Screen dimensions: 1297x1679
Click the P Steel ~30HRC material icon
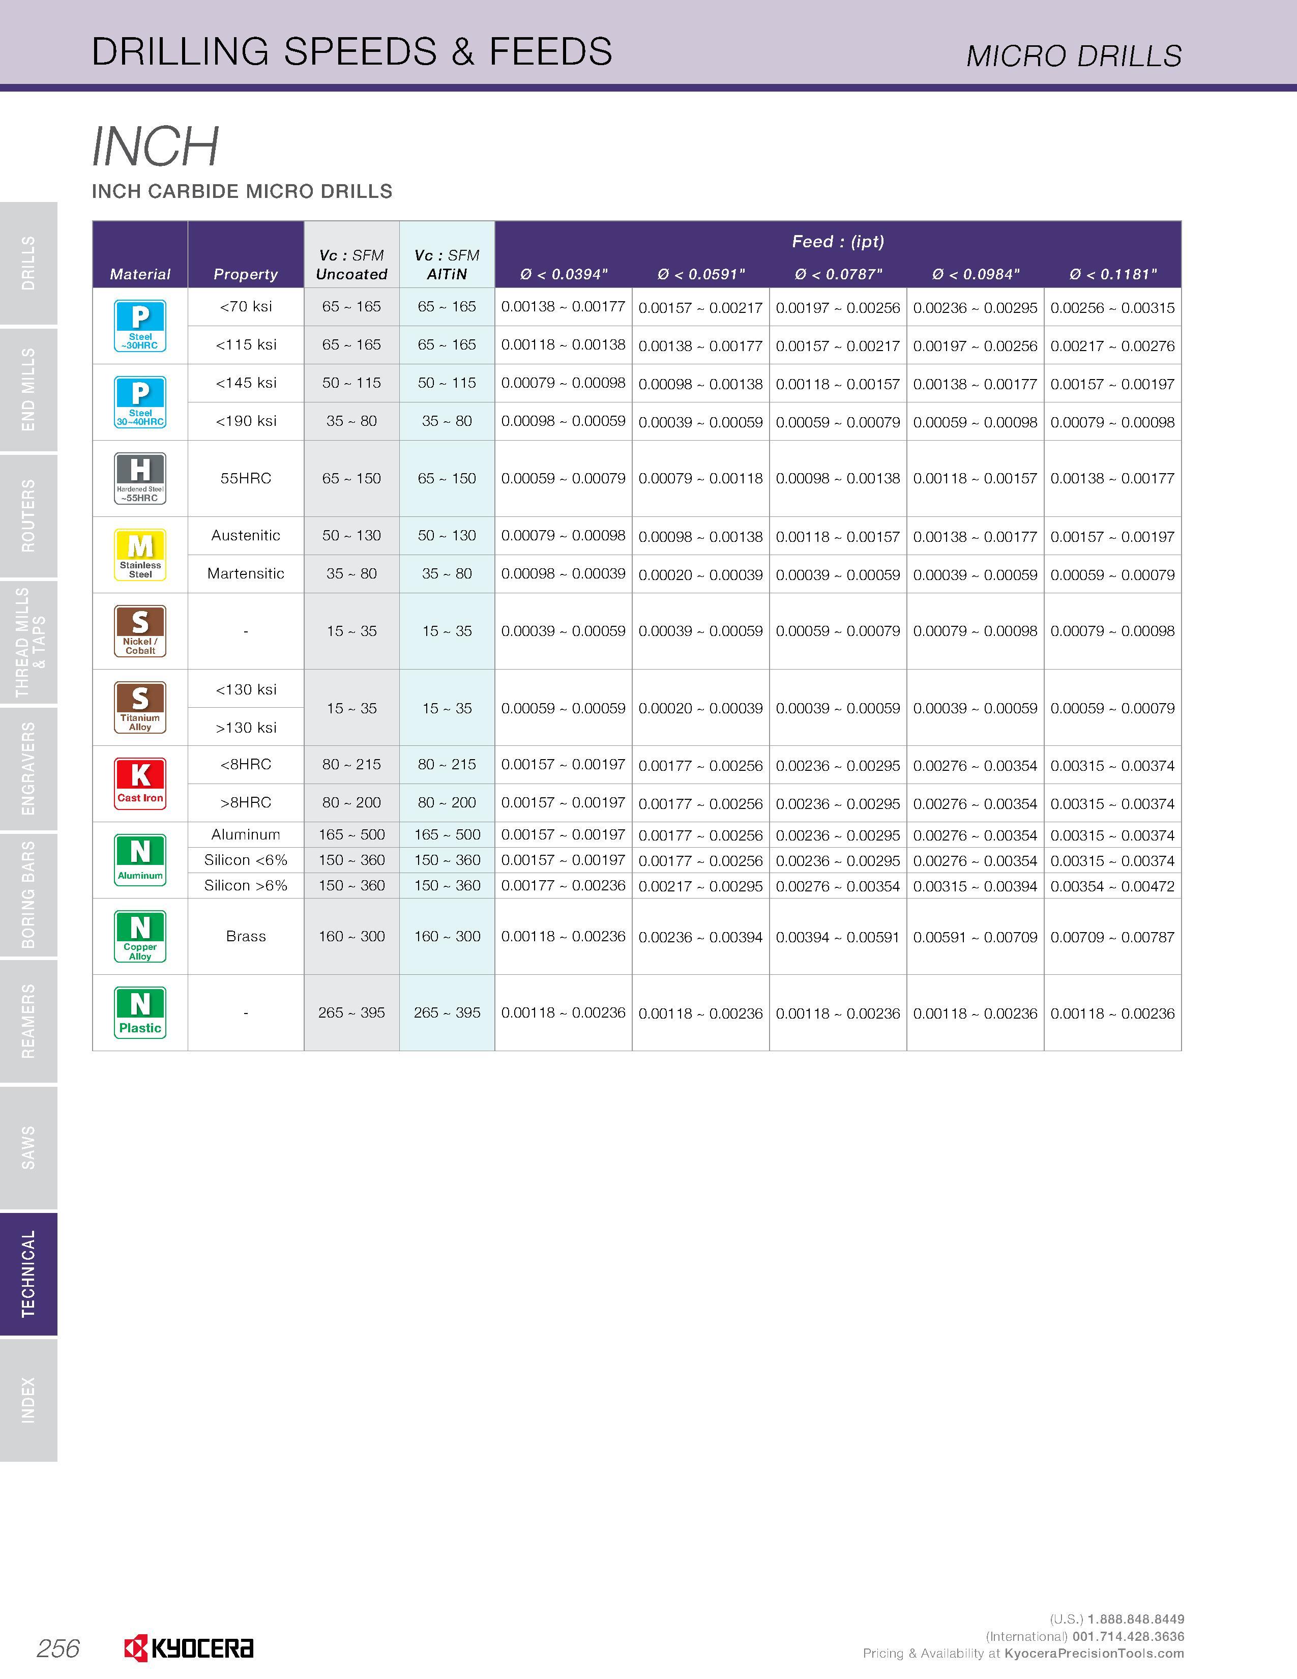[140, 326]
